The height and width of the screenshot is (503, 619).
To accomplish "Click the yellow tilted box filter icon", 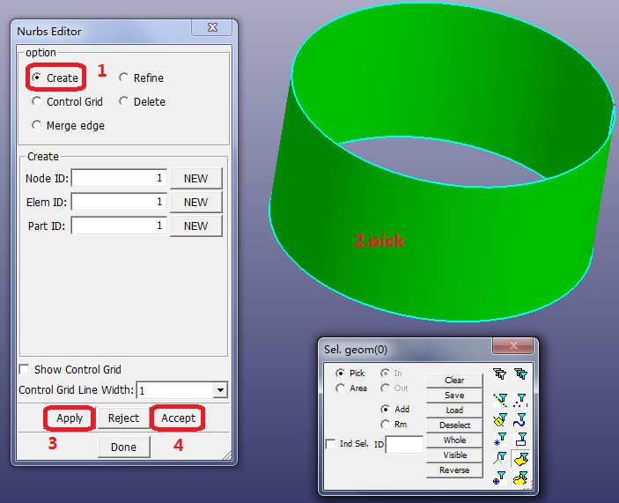I will coord(500,420).
